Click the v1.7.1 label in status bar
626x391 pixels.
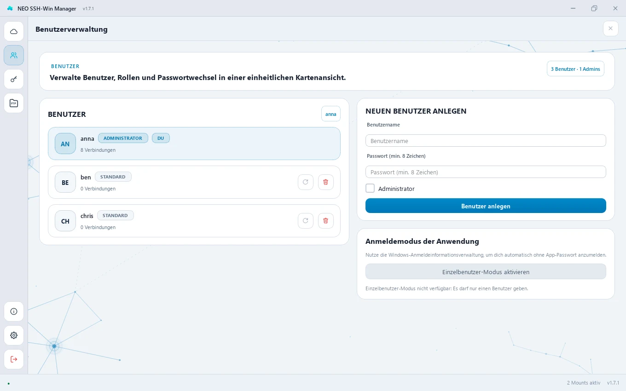coord(613,383)
